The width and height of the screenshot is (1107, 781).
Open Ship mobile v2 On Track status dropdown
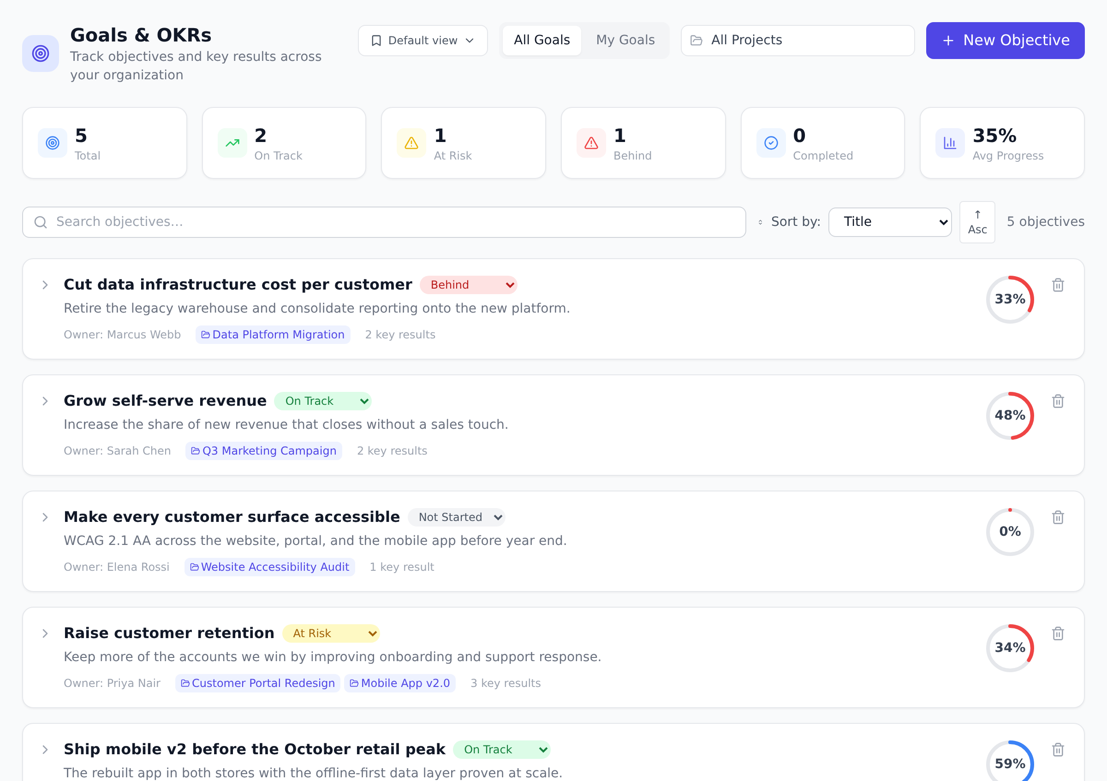[x=501, y=750]
